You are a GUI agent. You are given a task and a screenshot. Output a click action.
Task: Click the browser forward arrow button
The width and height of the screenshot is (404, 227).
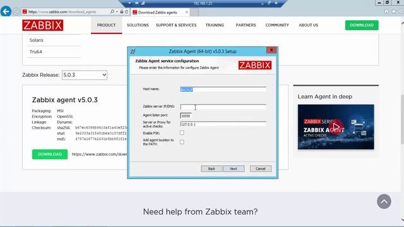(x=16, y=12)
